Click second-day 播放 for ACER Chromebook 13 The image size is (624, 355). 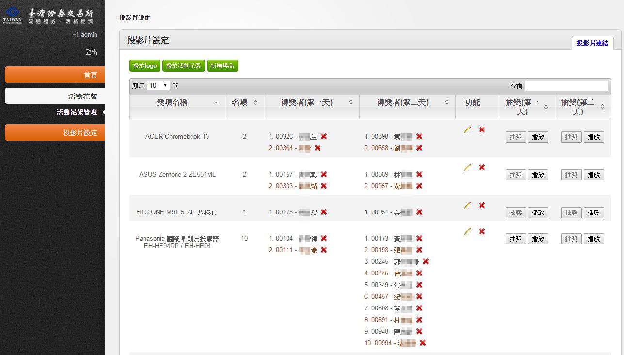594,137
